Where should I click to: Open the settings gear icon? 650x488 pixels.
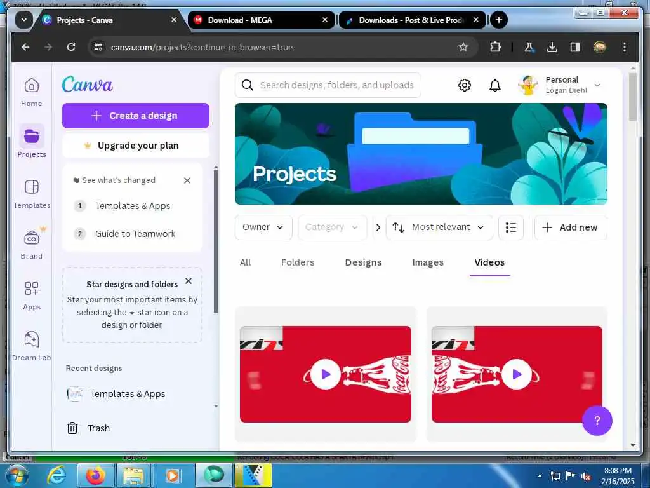tap(464, 85)
